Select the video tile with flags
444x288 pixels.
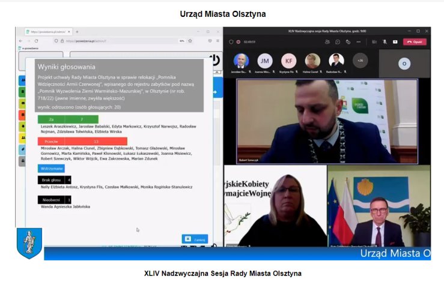[379, 206]
